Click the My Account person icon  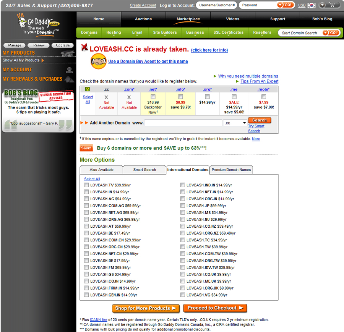click(70, 70)
